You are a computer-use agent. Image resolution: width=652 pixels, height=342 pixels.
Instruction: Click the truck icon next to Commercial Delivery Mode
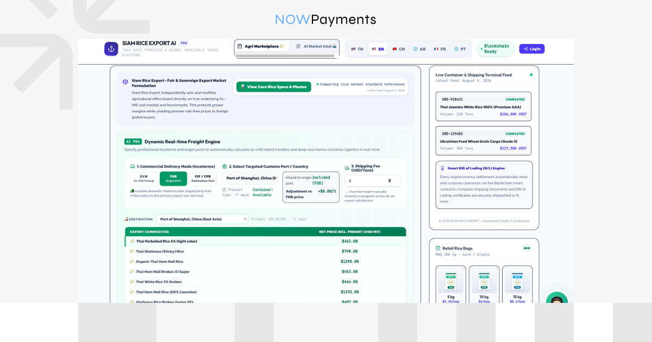click(x=133, y=167)
